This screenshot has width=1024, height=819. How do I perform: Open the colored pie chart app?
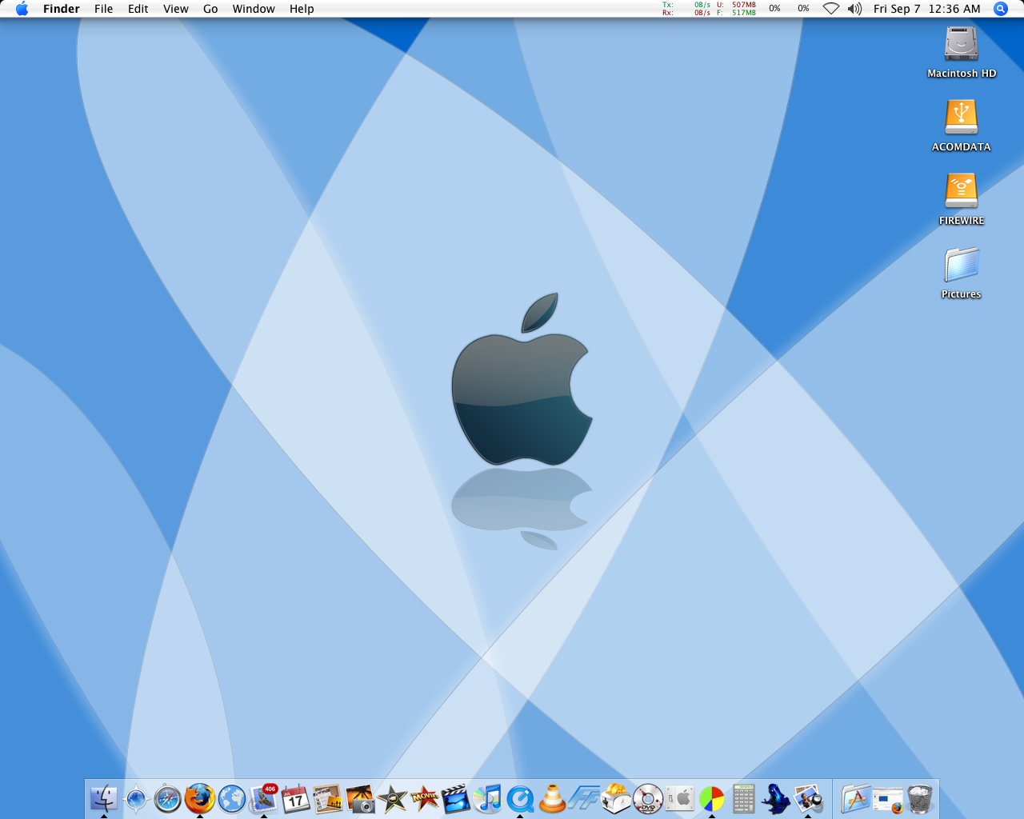pos(712,798)
